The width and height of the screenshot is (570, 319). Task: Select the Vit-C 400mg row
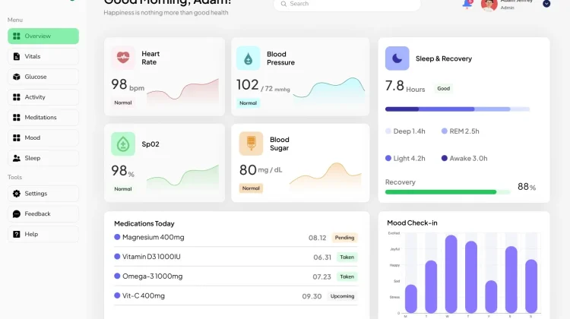click(236, 296)
